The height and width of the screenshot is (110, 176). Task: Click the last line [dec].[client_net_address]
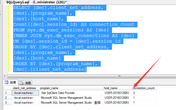(x=50, y=69)
